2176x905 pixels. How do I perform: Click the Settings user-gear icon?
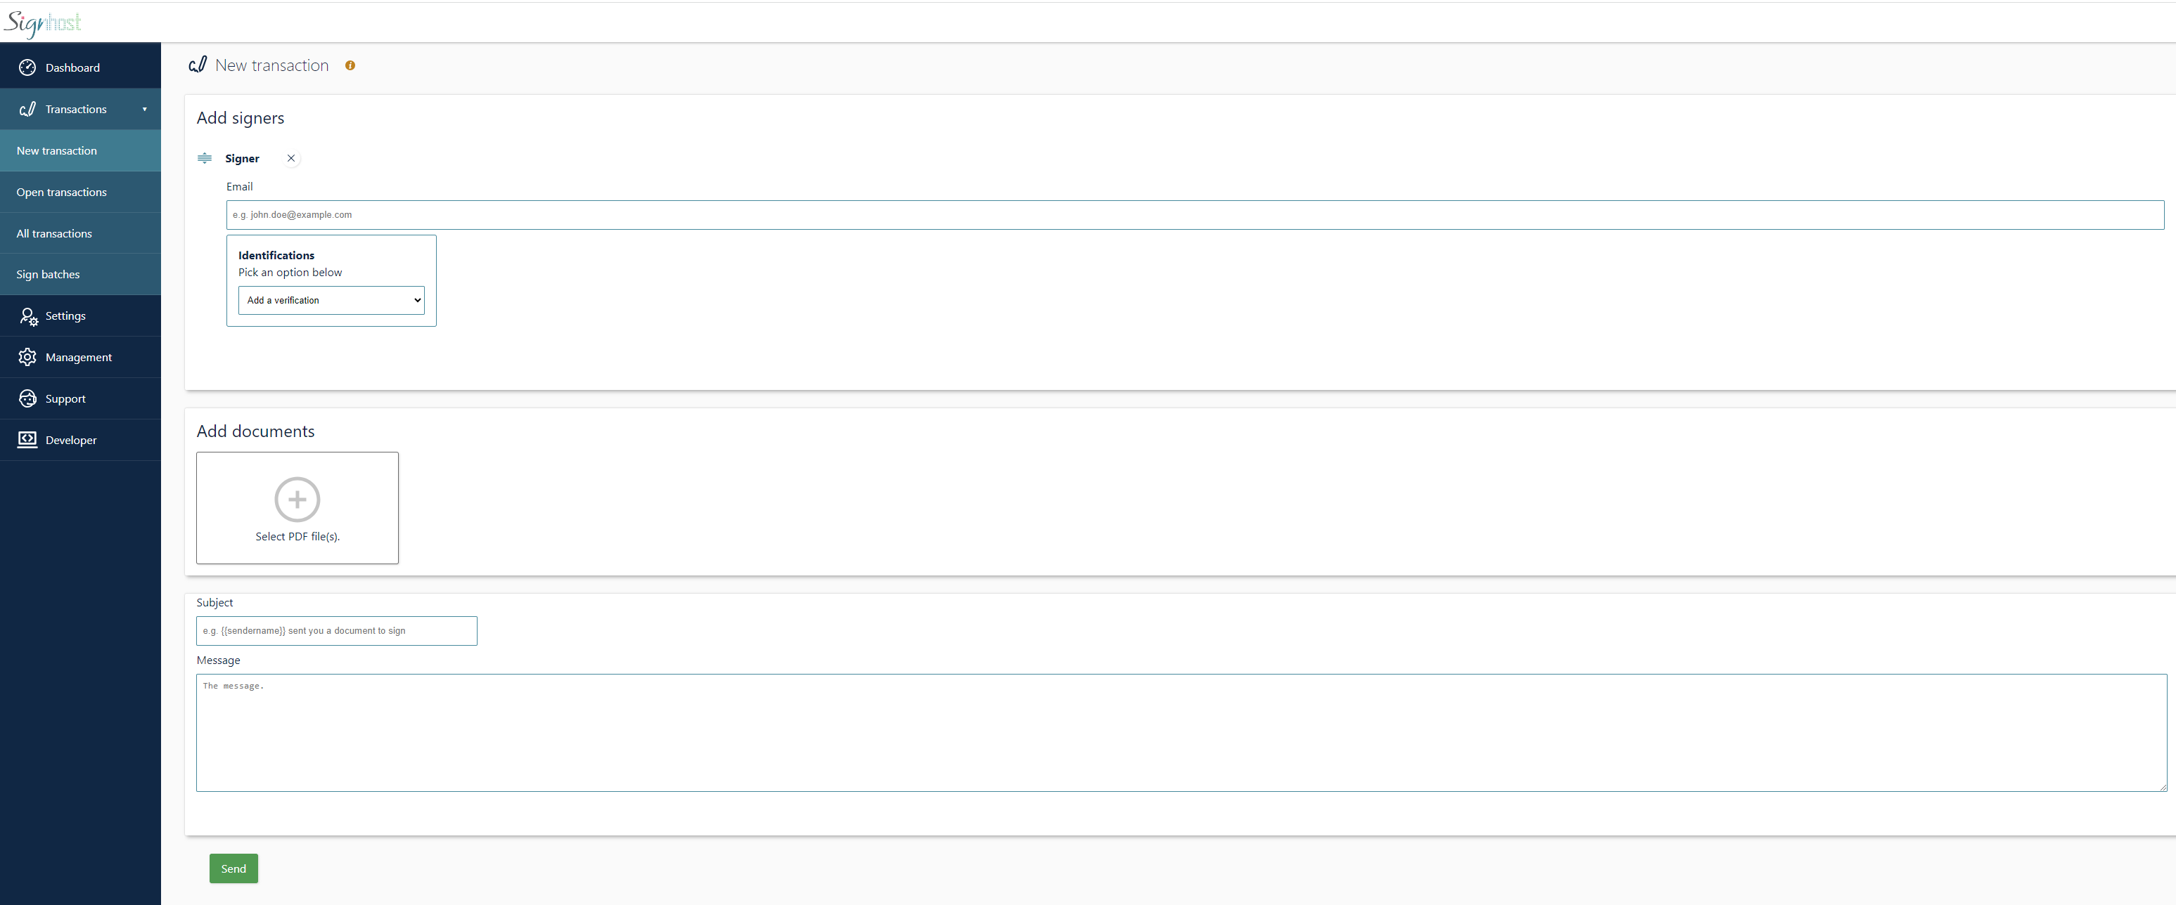point(28,315)
